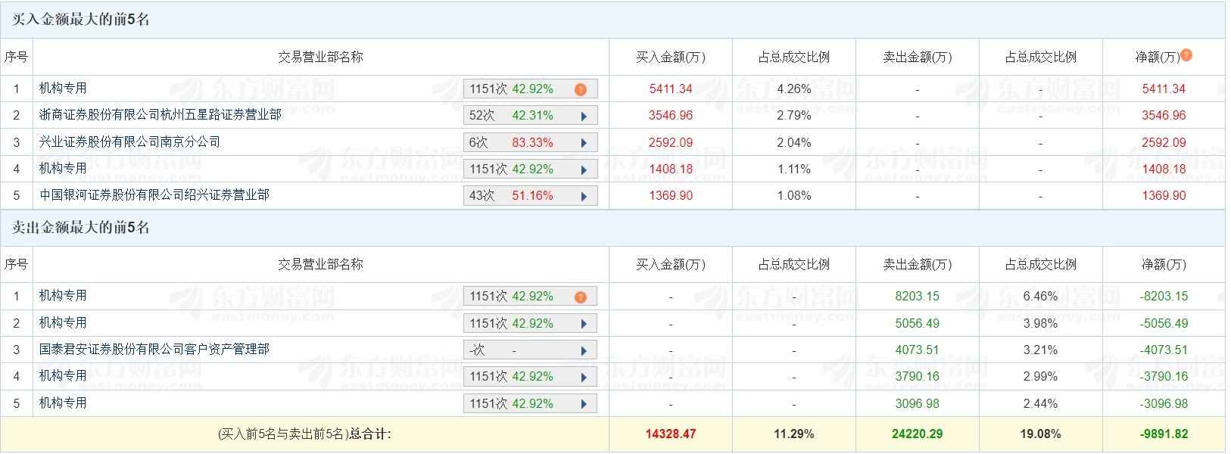Click the 6次 83.33% statistics box

tap(530, 142)
